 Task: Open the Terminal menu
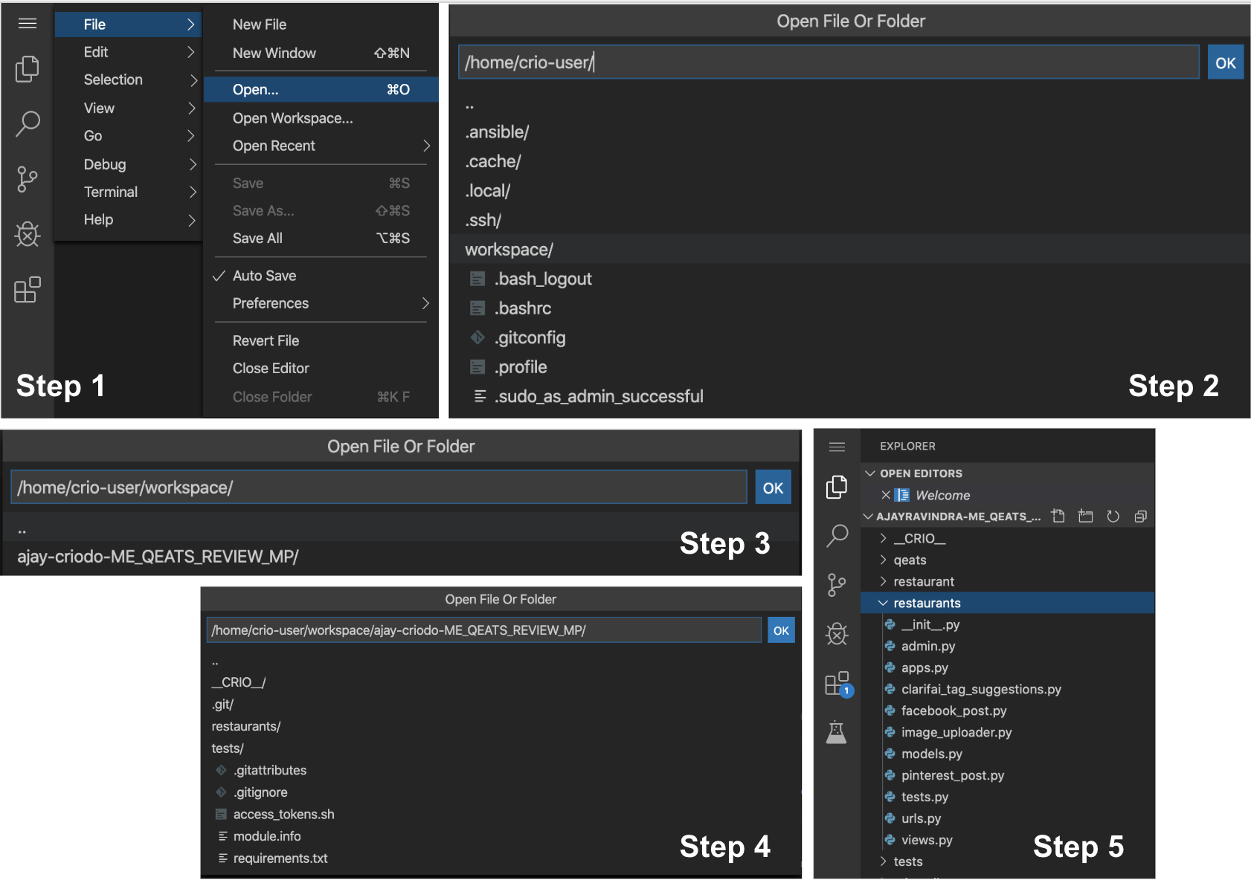pos(128,192)
